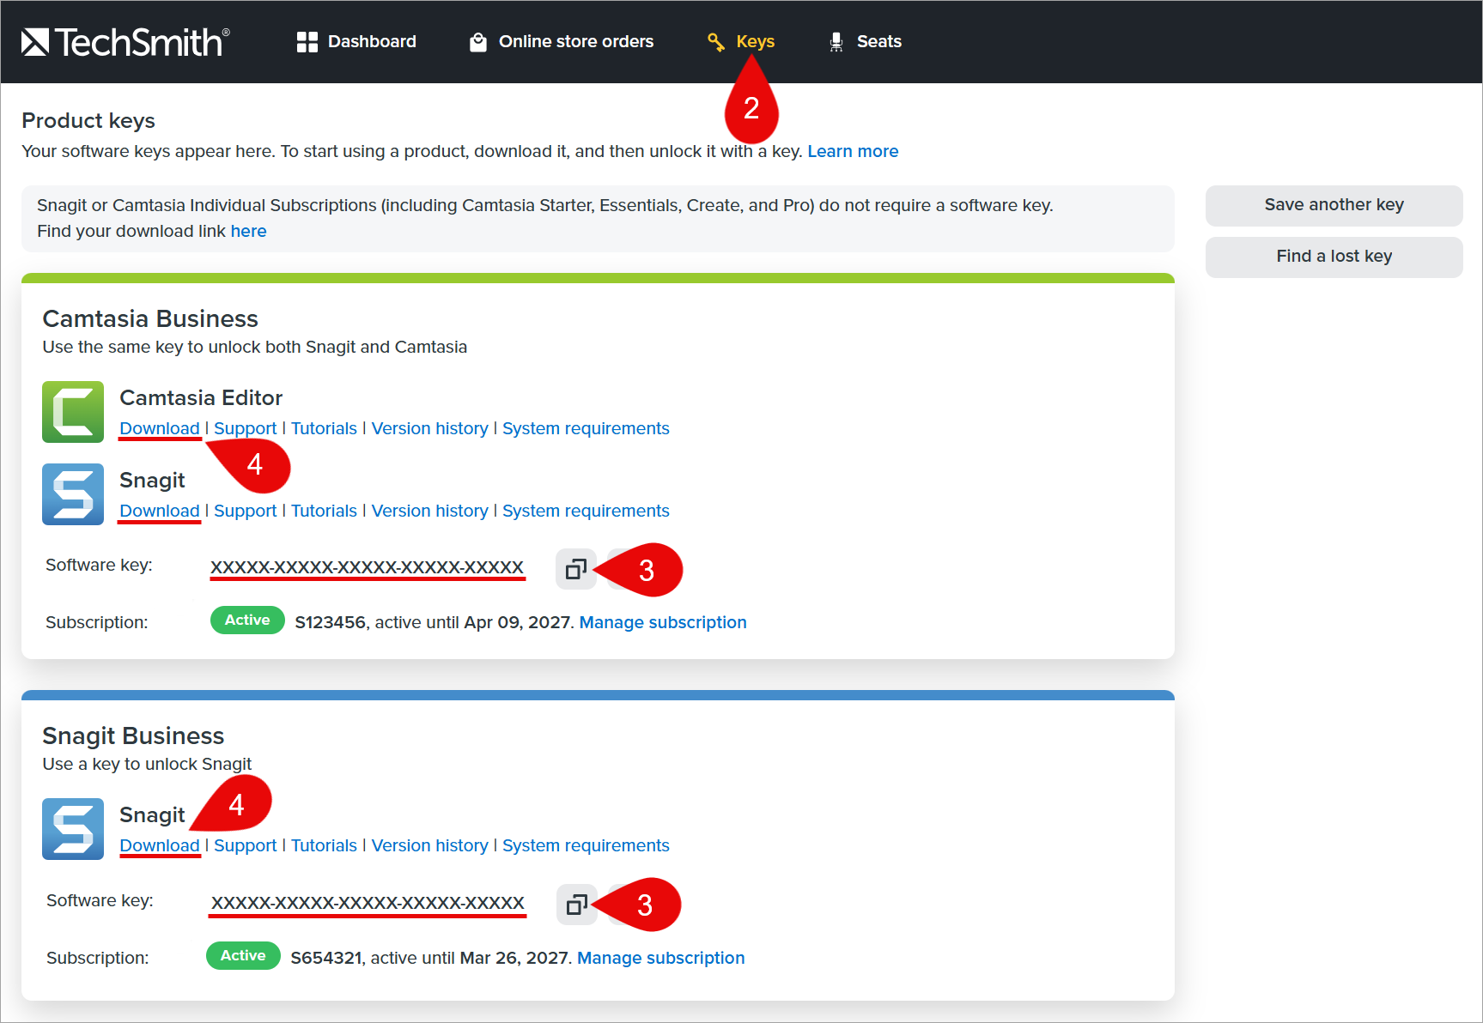Click Find a lost key button
This screenshot has width=1483, height=1023.
pos(1334,257)
